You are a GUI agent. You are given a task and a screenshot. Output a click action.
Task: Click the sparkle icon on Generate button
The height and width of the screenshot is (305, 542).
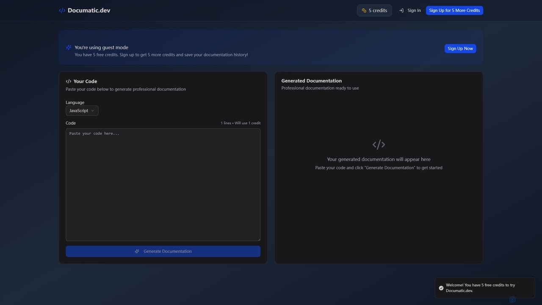tap(137, 251)
